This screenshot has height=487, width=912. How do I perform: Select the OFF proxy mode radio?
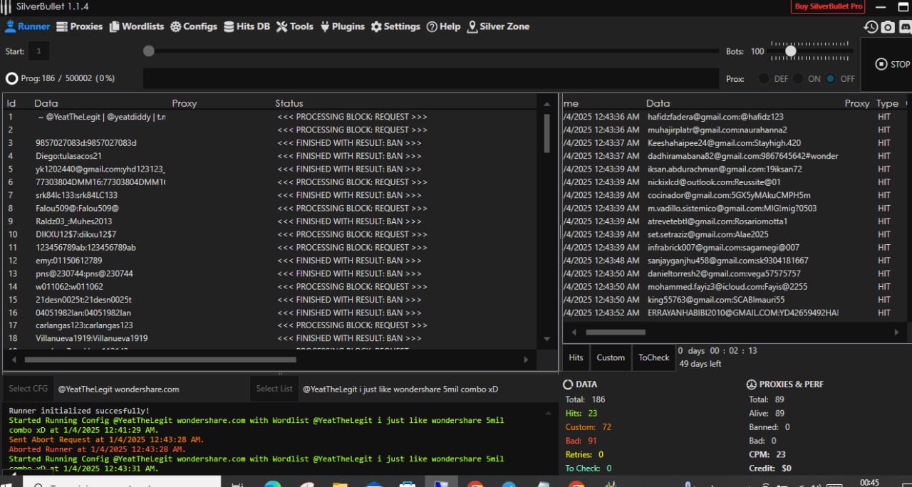[x=831, y=79]
